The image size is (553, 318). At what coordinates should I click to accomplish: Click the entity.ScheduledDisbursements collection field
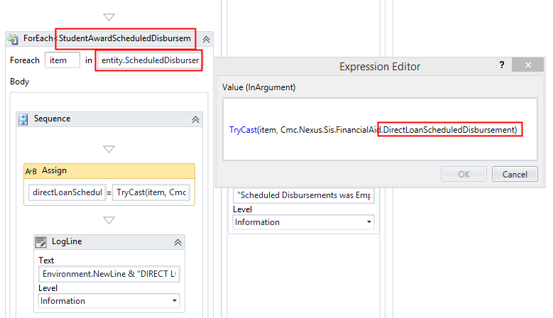[x=150, y=60]
